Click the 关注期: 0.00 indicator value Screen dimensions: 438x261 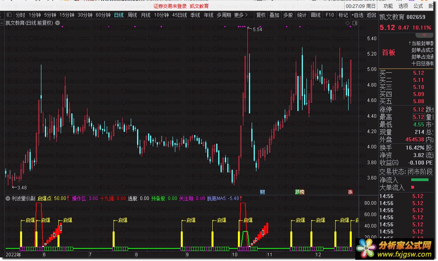[x=192, y=198]
